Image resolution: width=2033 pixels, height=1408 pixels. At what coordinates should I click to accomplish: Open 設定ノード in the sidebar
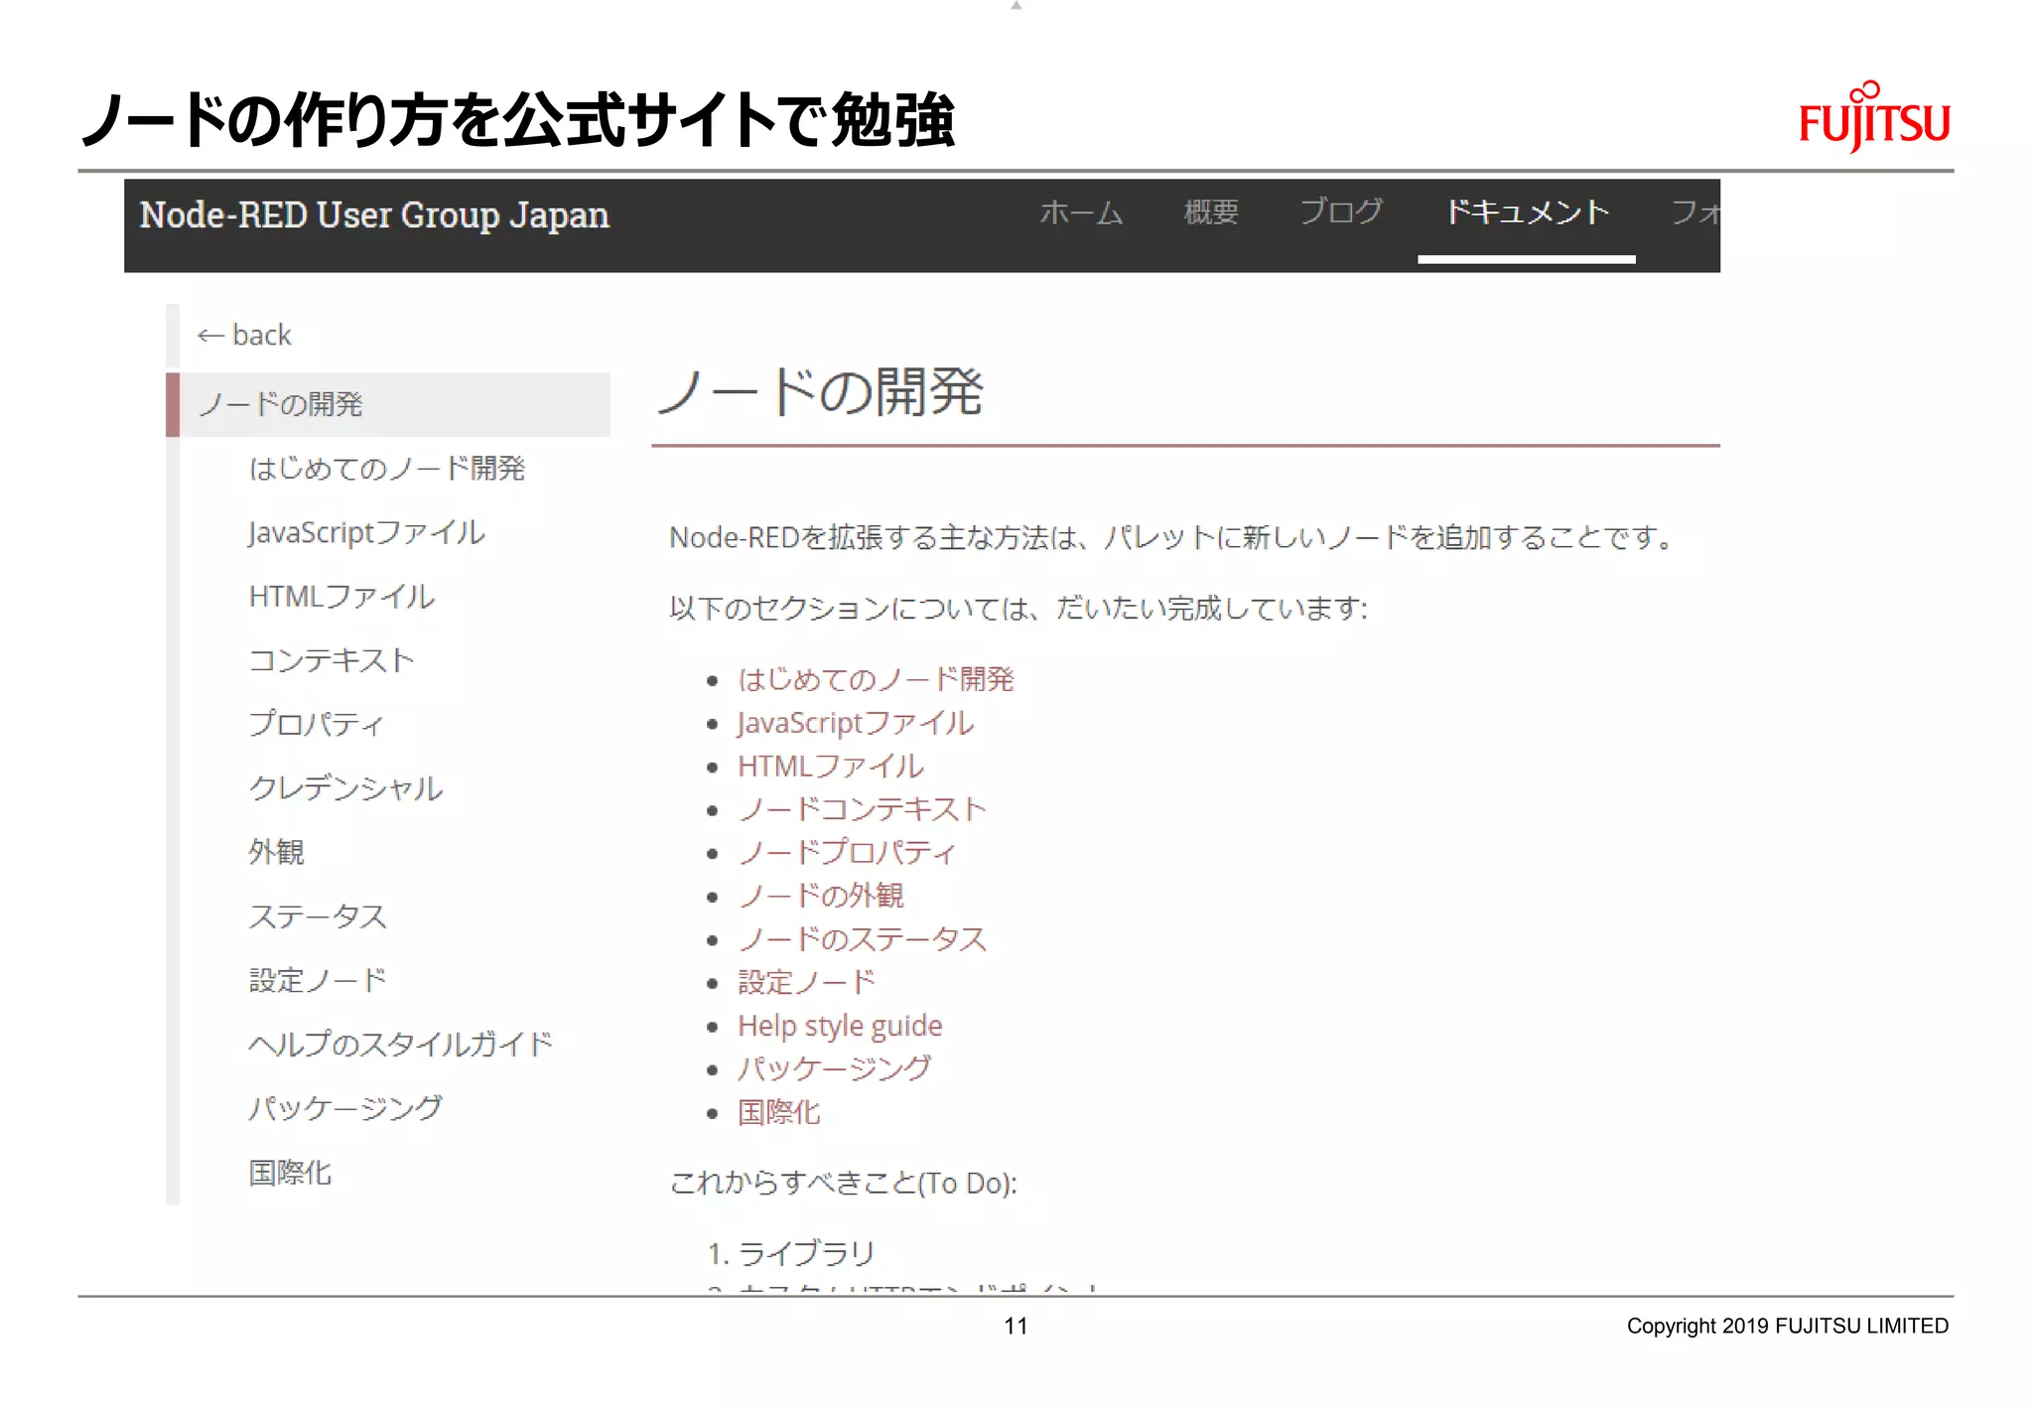[318, 981]
